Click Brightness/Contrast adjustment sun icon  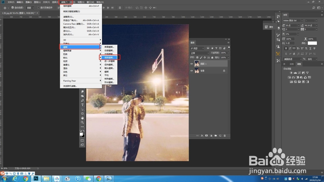point(291,73)
